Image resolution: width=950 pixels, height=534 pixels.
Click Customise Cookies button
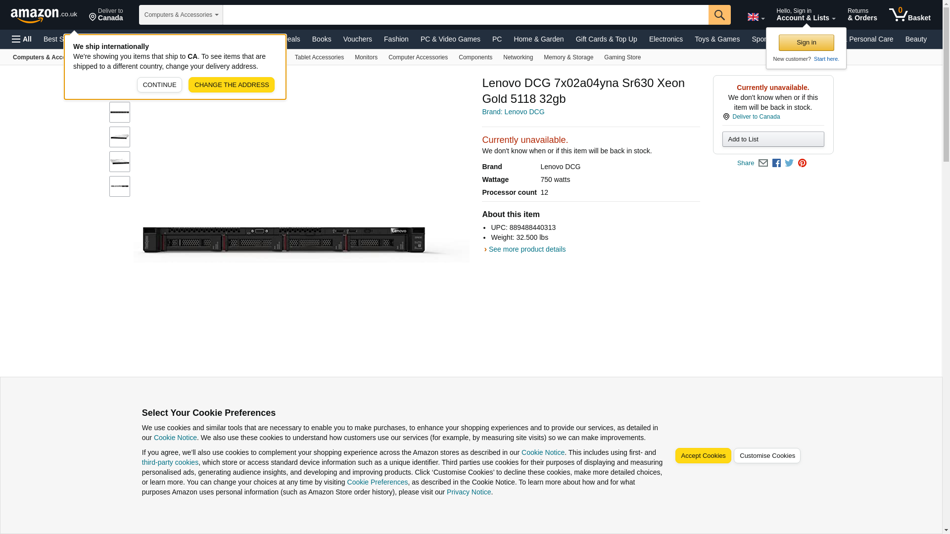click(766, 456)
